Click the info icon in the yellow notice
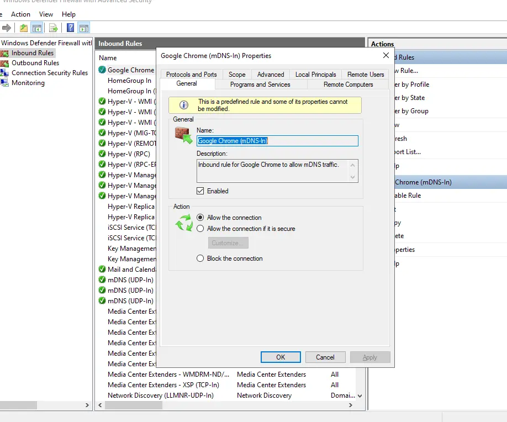507x422 pixels. [x=184, y=105]
